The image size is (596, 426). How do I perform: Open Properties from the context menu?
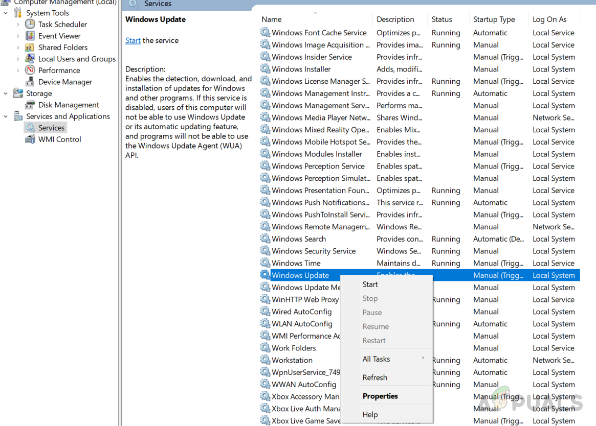click(x=380, y=396)
